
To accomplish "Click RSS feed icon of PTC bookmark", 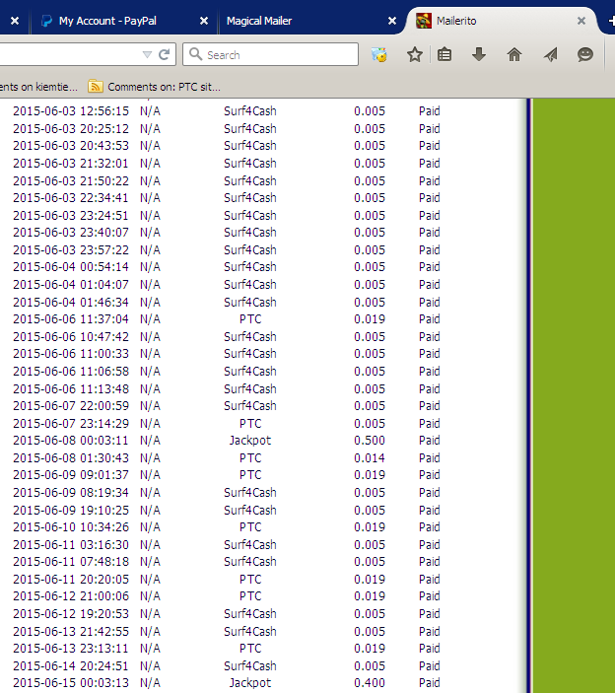I will (95, 86).
